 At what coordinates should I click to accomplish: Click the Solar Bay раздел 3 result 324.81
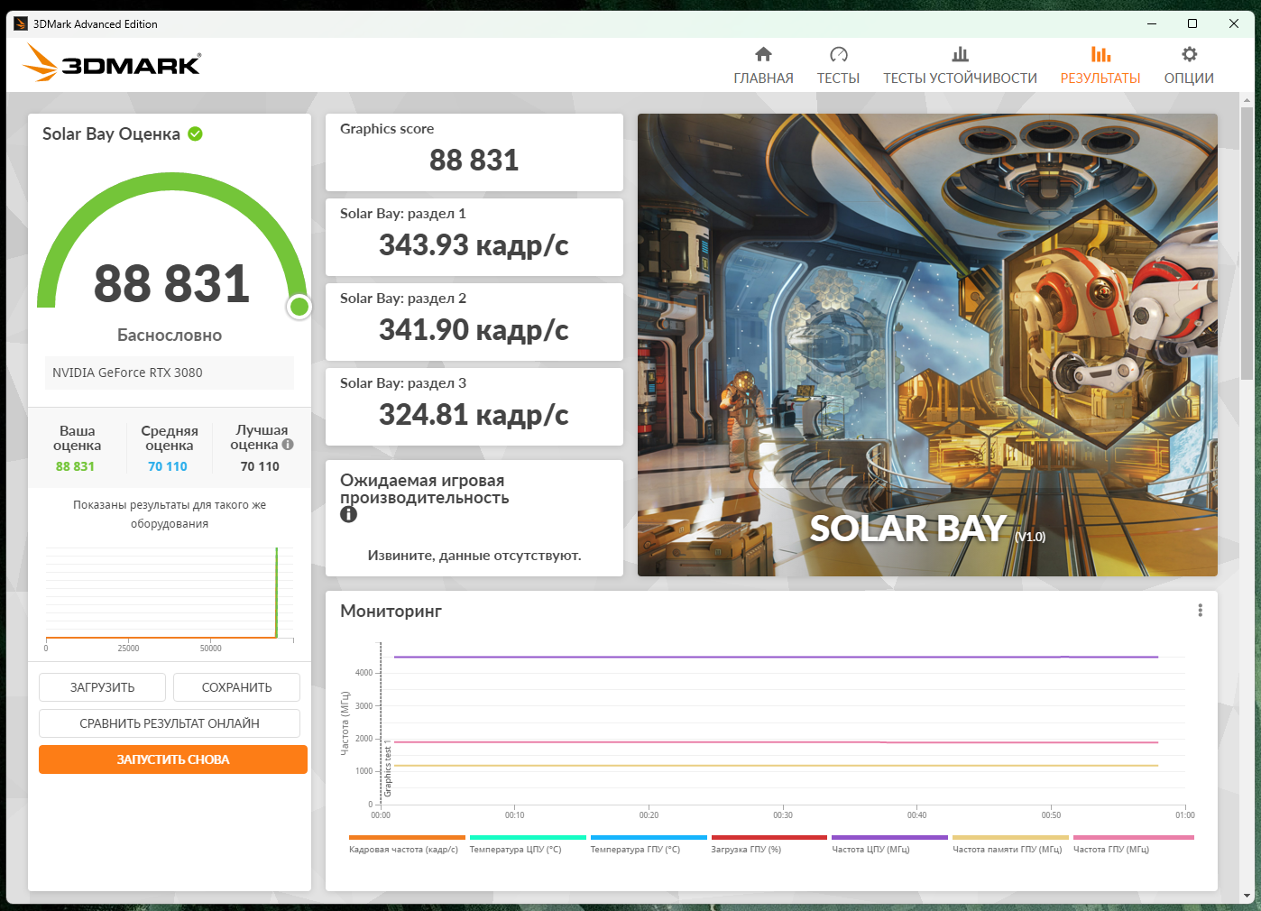tap(474, 415)
